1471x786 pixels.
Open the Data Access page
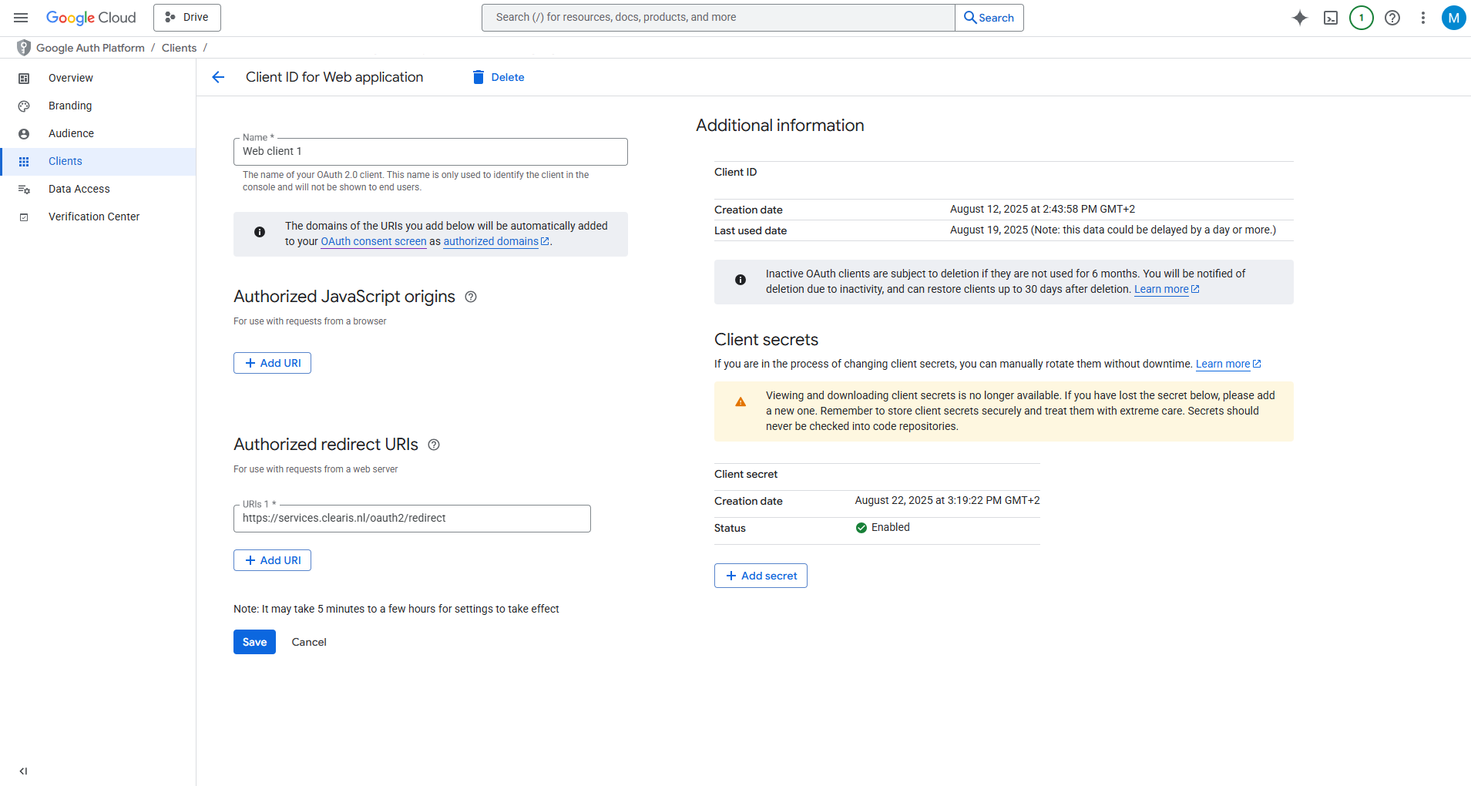79,189
